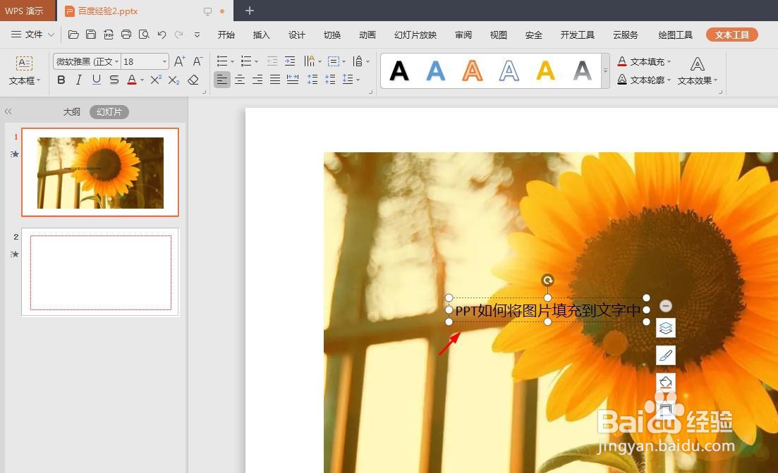The height and width of the screenshot is (473, 778).
Task: Click the format brush floating button
Action: (666, 355)
